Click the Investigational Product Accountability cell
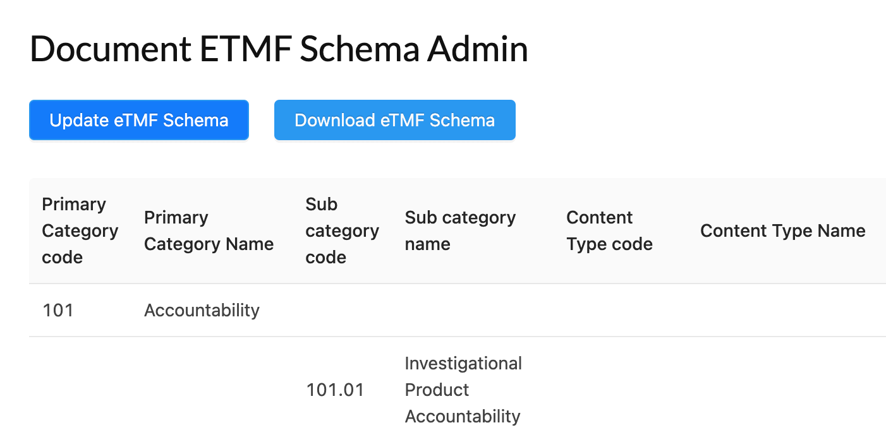 (463, 390)
